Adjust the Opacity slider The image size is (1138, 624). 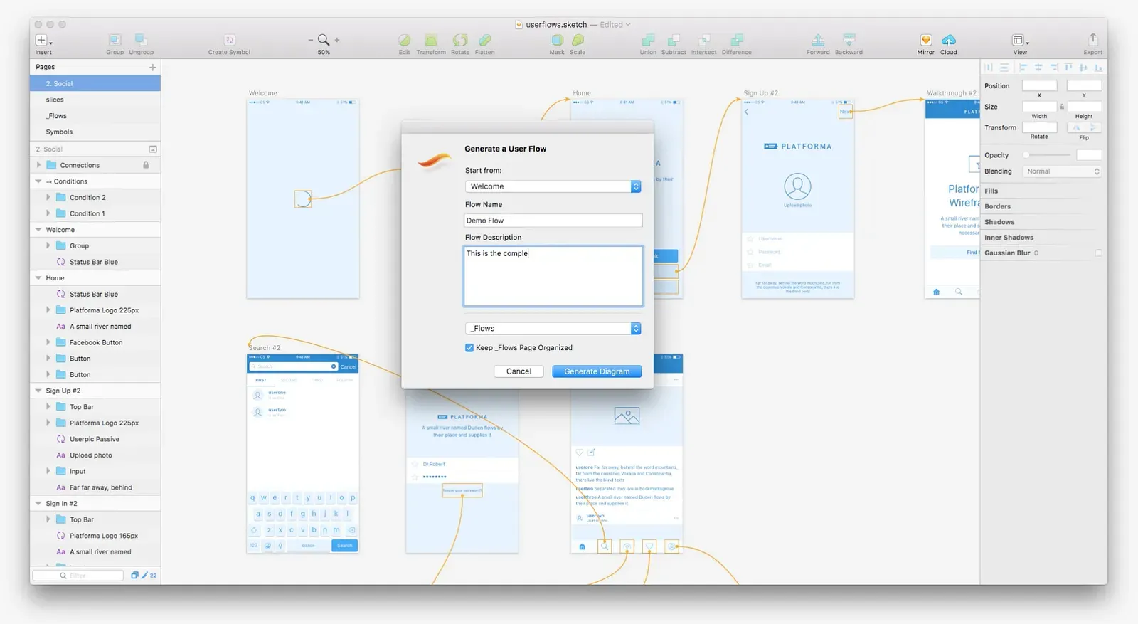click(1047, 155)
